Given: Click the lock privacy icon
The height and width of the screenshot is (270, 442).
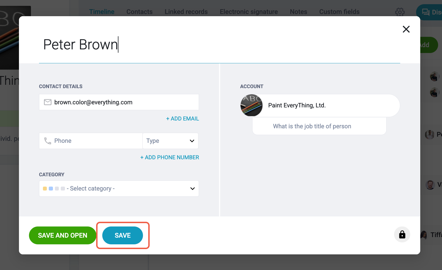Looking at the screenshot, I should pyautogui.click(x=402, y=235).
